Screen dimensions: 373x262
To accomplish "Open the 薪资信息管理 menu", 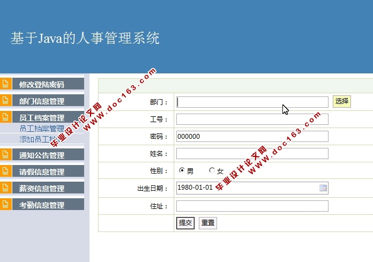I will pyautogui.click(x=48, y=188).
